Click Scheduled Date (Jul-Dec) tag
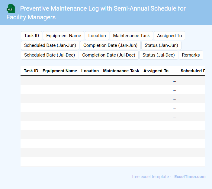 tap(50, 55)
